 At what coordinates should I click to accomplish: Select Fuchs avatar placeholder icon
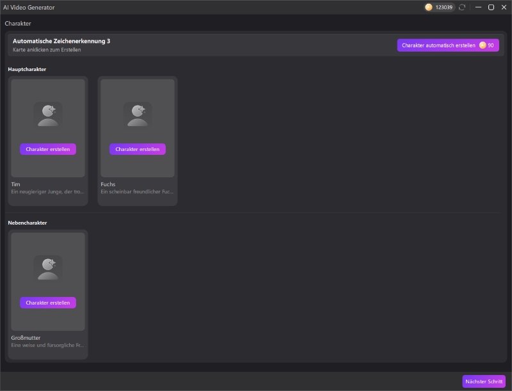click(x=138, y=115)
